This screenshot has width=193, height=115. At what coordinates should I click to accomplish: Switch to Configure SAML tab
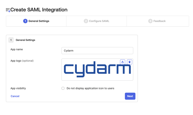(x=96, y=21)
